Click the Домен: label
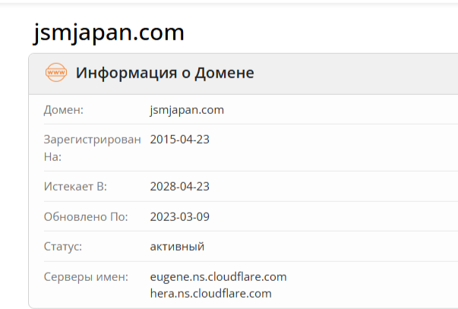Image resolution: width=458 pixels, height=309 pixels. tap(64, 110)
